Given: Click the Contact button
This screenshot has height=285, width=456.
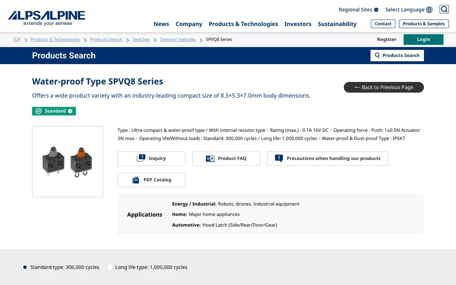Looking at the screenshot, I should [x=383, y=24].
